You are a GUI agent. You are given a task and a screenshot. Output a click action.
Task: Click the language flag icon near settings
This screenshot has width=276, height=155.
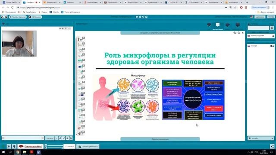click(x=251, y=17)
